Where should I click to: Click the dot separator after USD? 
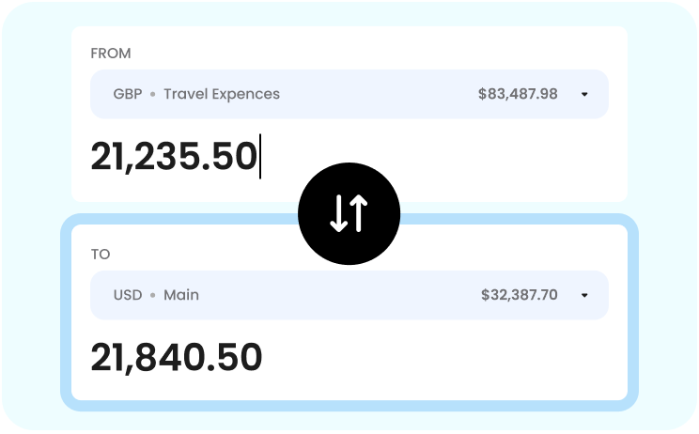[x=152, y=295]
